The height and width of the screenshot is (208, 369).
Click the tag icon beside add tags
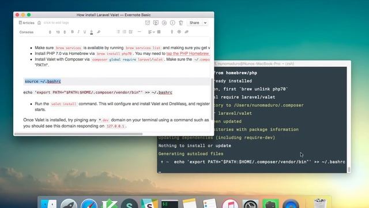tap(39, 23)
